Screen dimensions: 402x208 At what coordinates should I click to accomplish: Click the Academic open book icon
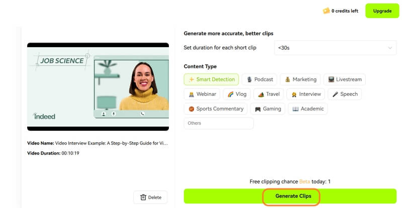pos(295,109)
